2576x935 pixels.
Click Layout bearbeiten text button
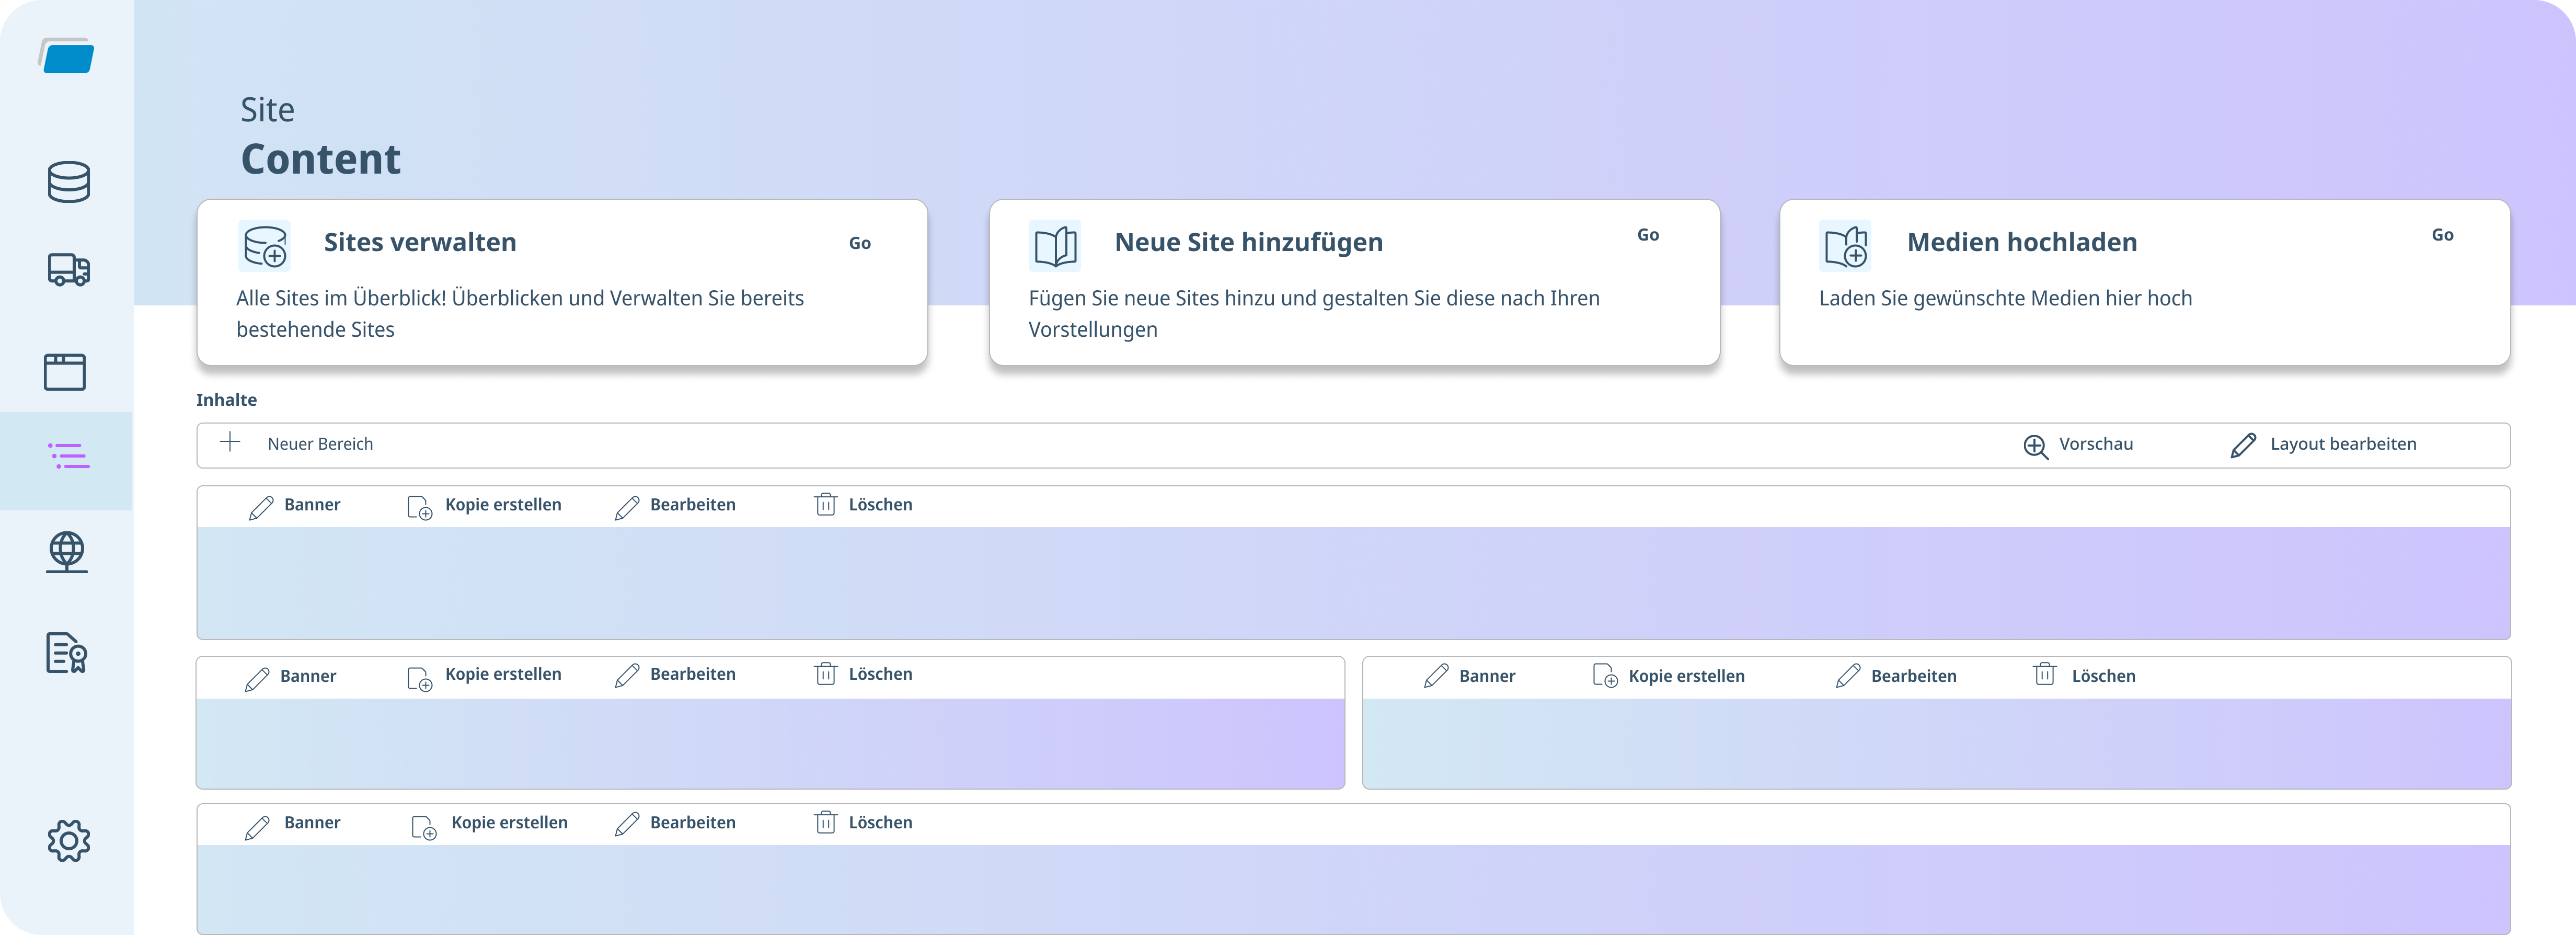point(2343,444)
